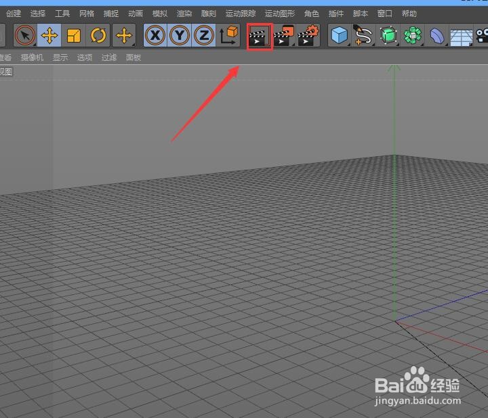Activate the Move tool
This screenshot has width=488, height=418.
point(49,35)
